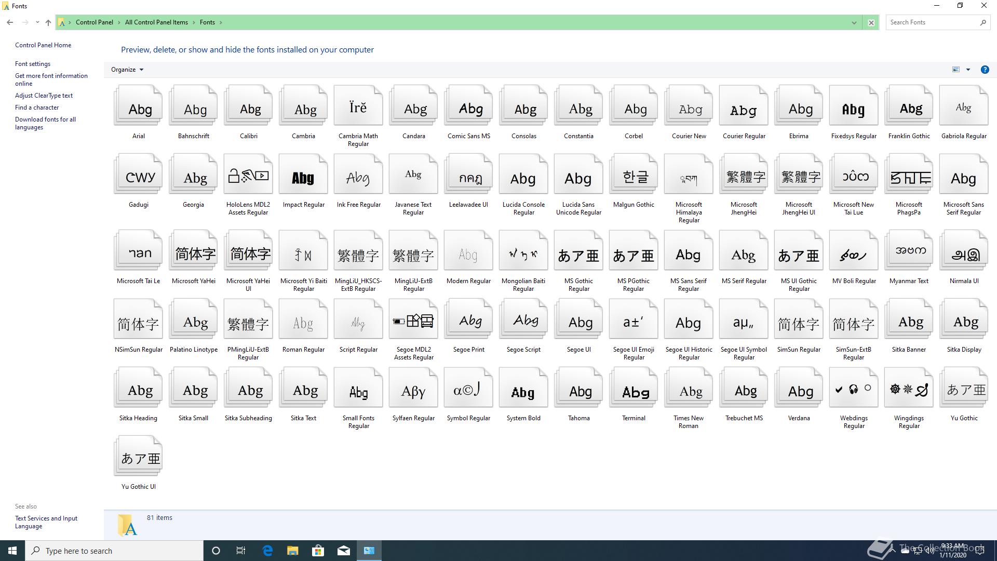
Task: Expand the address bar history dropdown
Action: point(854,22)
